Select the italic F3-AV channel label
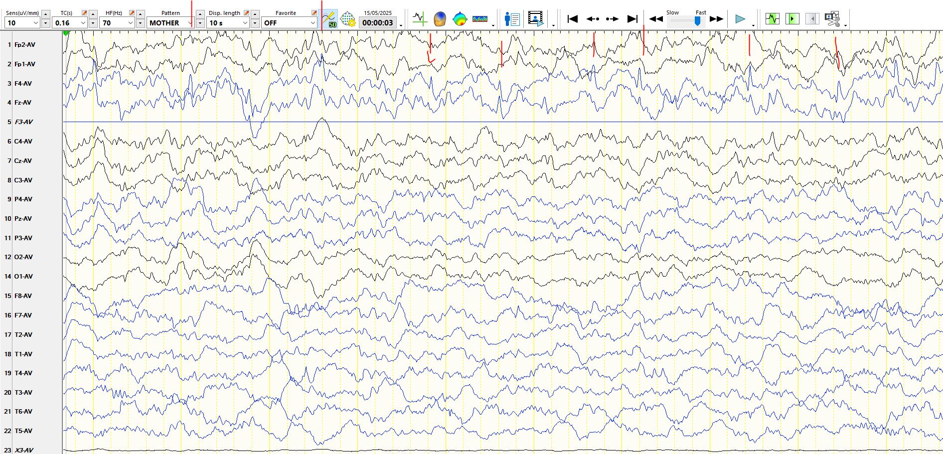This screenshot has width=943, height=454. point(24,122)
